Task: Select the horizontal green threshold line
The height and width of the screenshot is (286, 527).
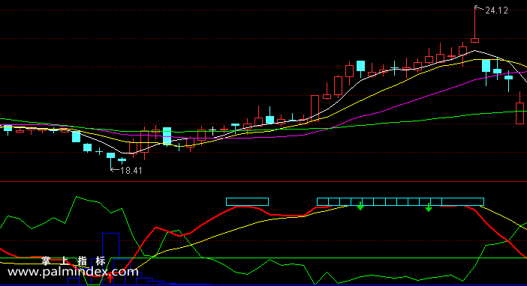Action: (x=263, y=258)
